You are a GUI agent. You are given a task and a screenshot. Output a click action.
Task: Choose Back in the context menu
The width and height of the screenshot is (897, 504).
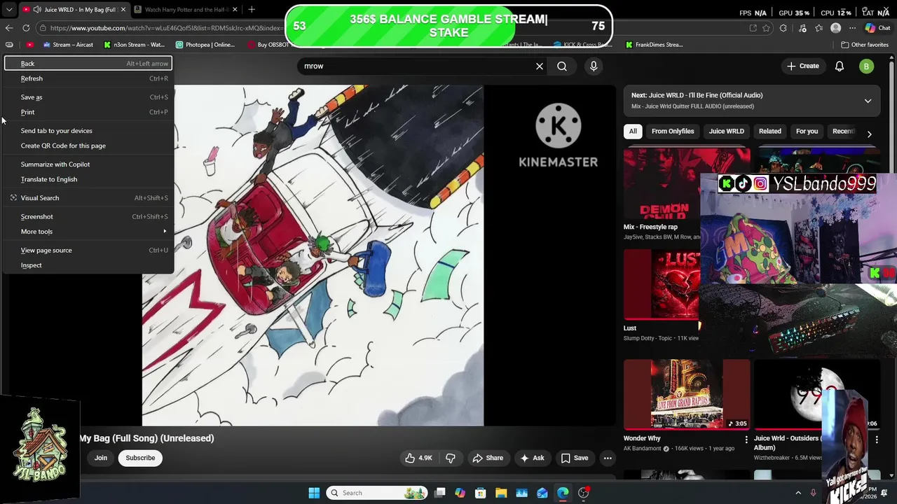click(88, 64)
